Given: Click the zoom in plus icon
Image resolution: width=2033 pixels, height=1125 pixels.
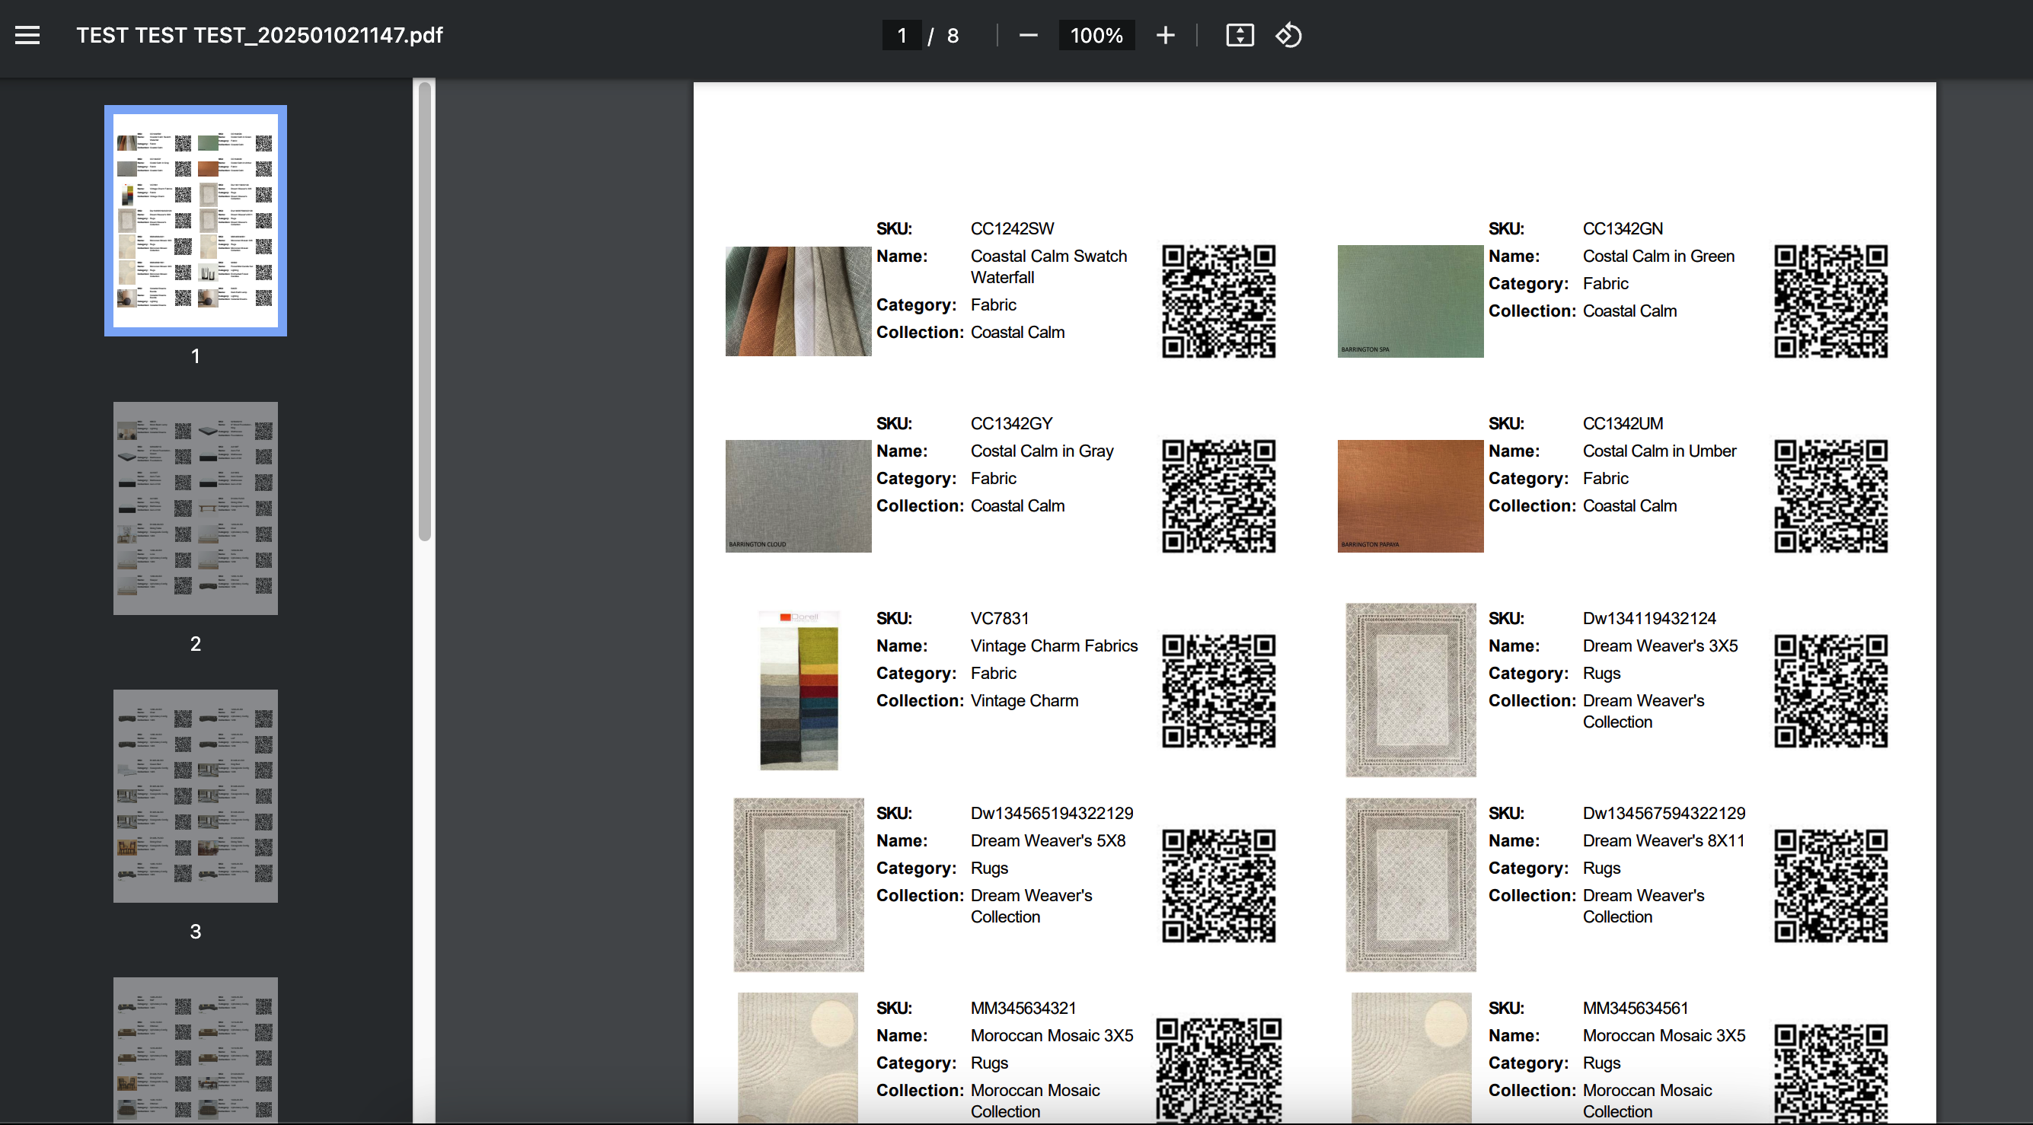Looking at the screenshot, I should coord(1165,36).
